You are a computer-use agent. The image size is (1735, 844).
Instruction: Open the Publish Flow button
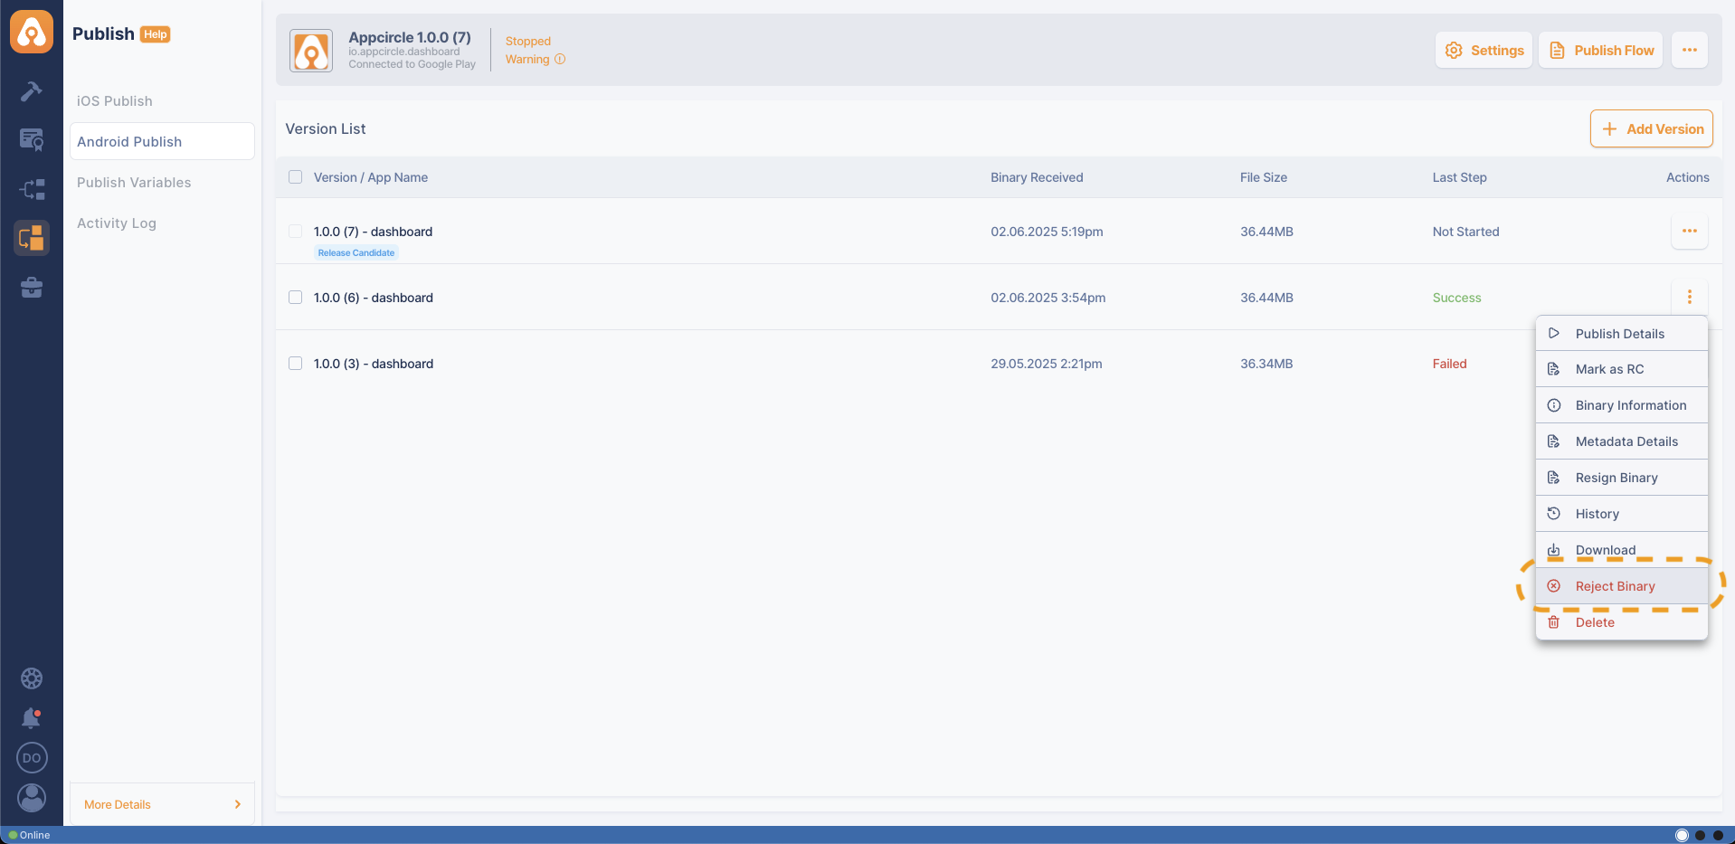click(x=1600, y=51)
